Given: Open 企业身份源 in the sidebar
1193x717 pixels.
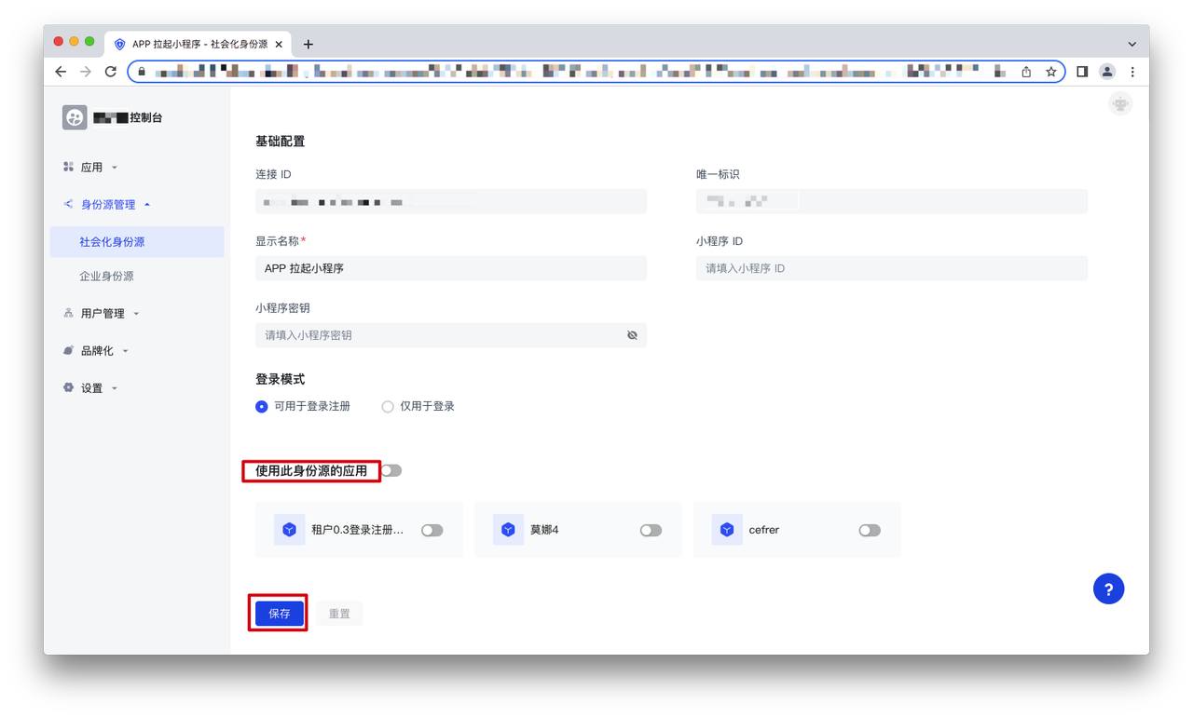Looking at the screenshot, I should (x=106, y=277).
